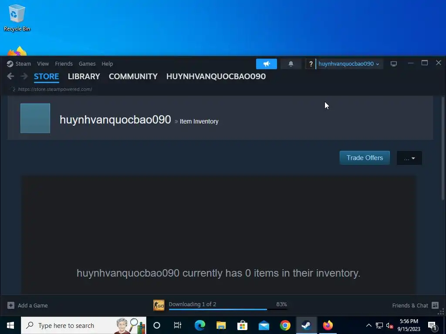Expand the huynhvanquocbao090 account dropdown
The height and width of the screenshot is (334, 446).
[x=349, y=64]
